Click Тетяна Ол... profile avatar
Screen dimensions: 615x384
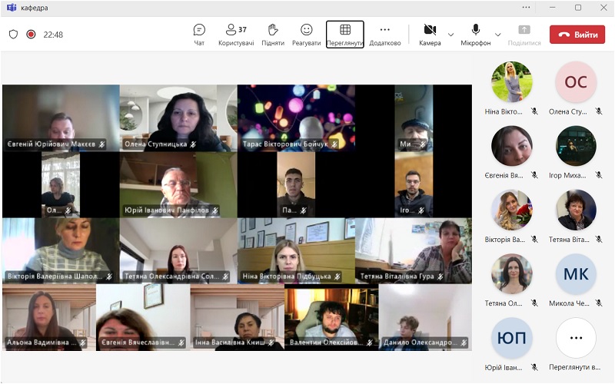[512, 273]
